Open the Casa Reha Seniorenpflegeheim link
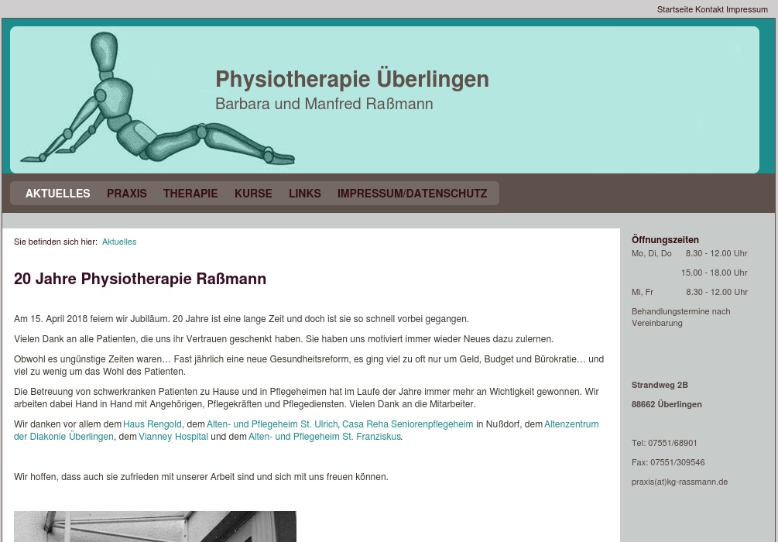The image size is (778, 542). click(x=407, y=424)
